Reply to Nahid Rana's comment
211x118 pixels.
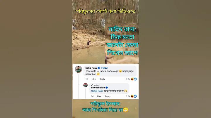click(102, 79)
